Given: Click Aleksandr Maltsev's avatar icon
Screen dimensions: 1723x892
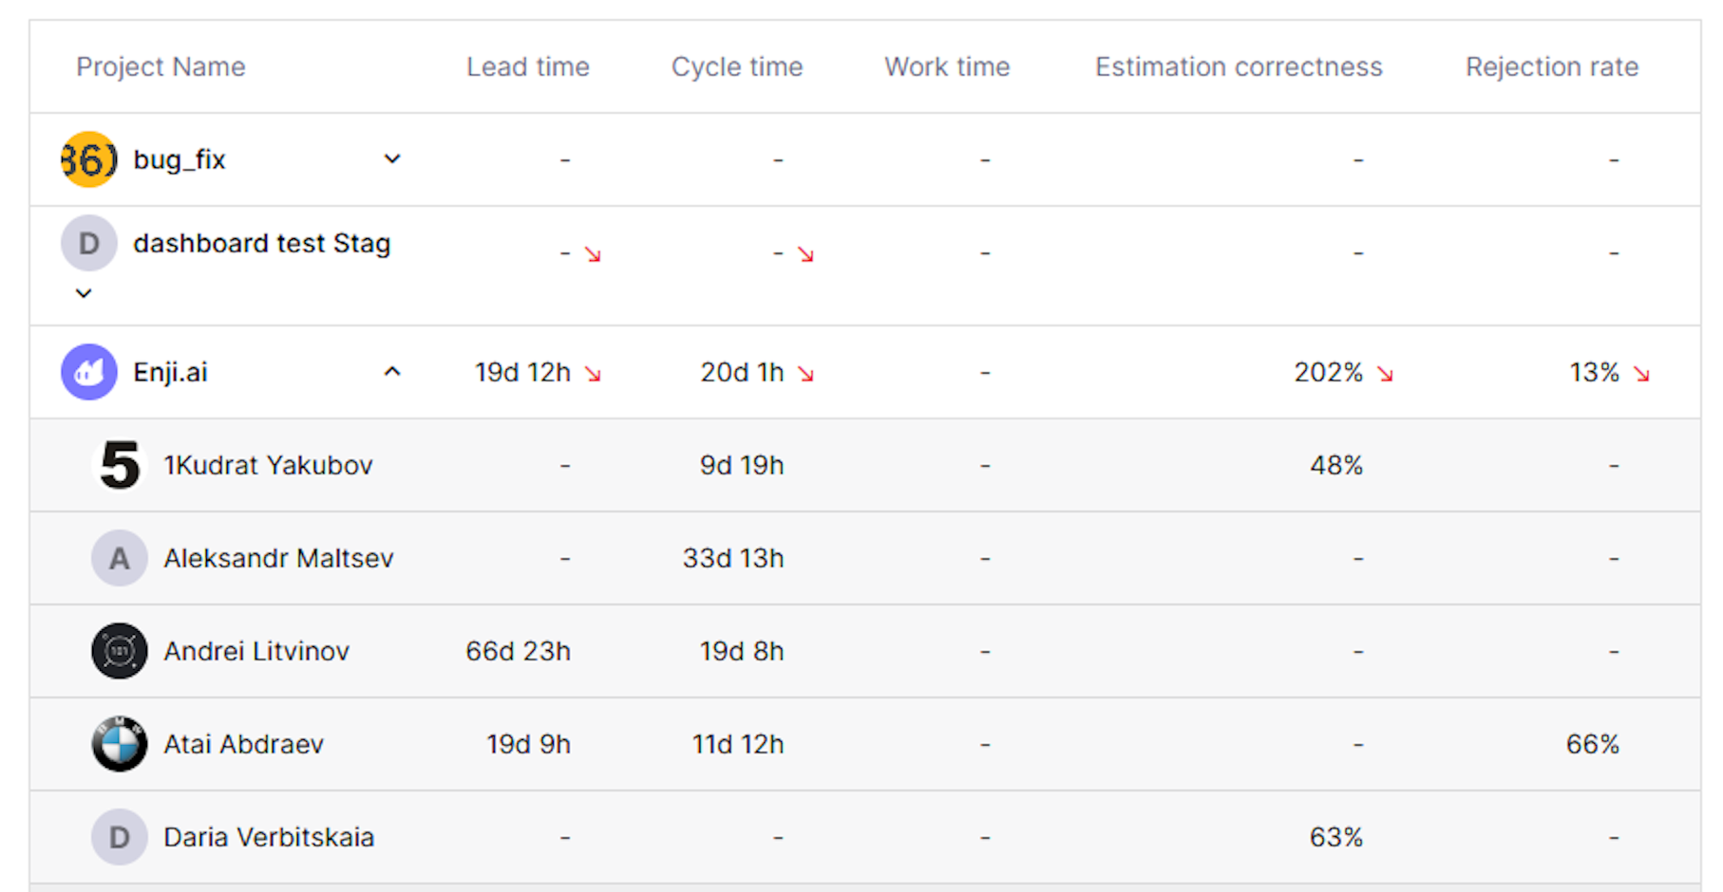Looking at the screenshot, I should pyautogui.click(x=120, y=558).
